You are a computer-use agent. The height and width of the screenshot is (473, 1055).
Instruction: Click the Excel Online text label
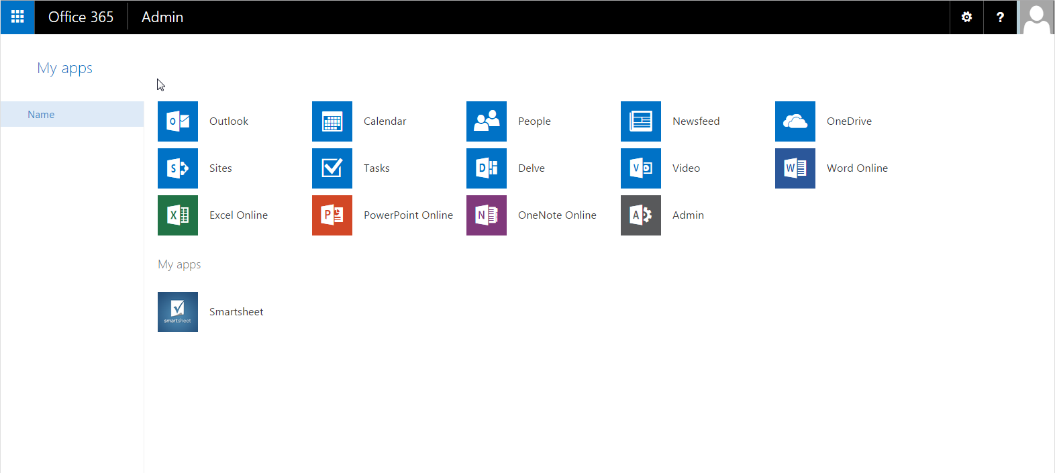pyautogui.click(x=238, y=215)
